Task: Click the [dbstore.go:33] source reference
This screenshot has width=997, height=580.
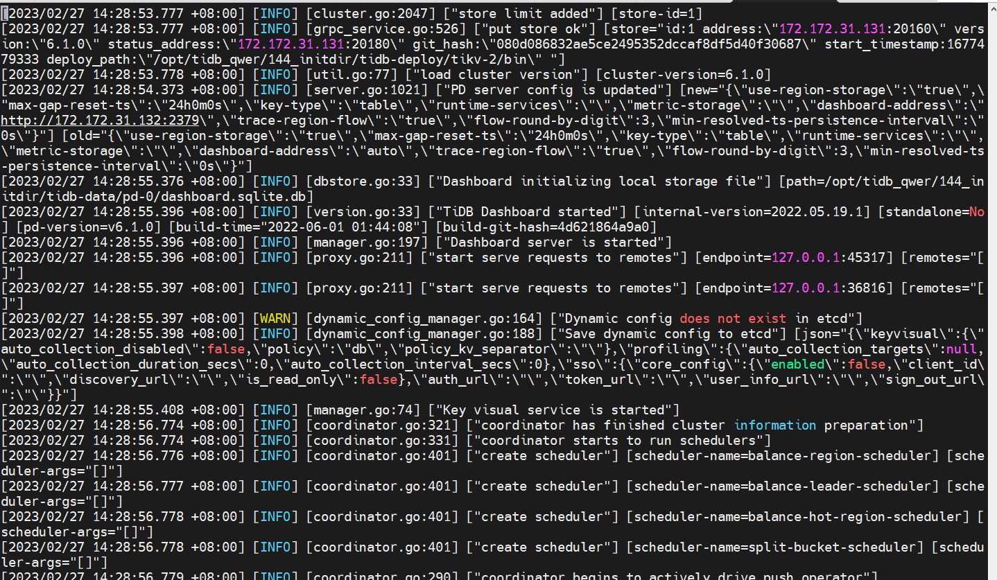Action: coord(361,182)
